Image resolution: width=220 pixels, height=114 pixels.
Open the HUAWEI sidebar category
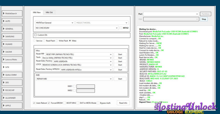(x=12, y=44)
